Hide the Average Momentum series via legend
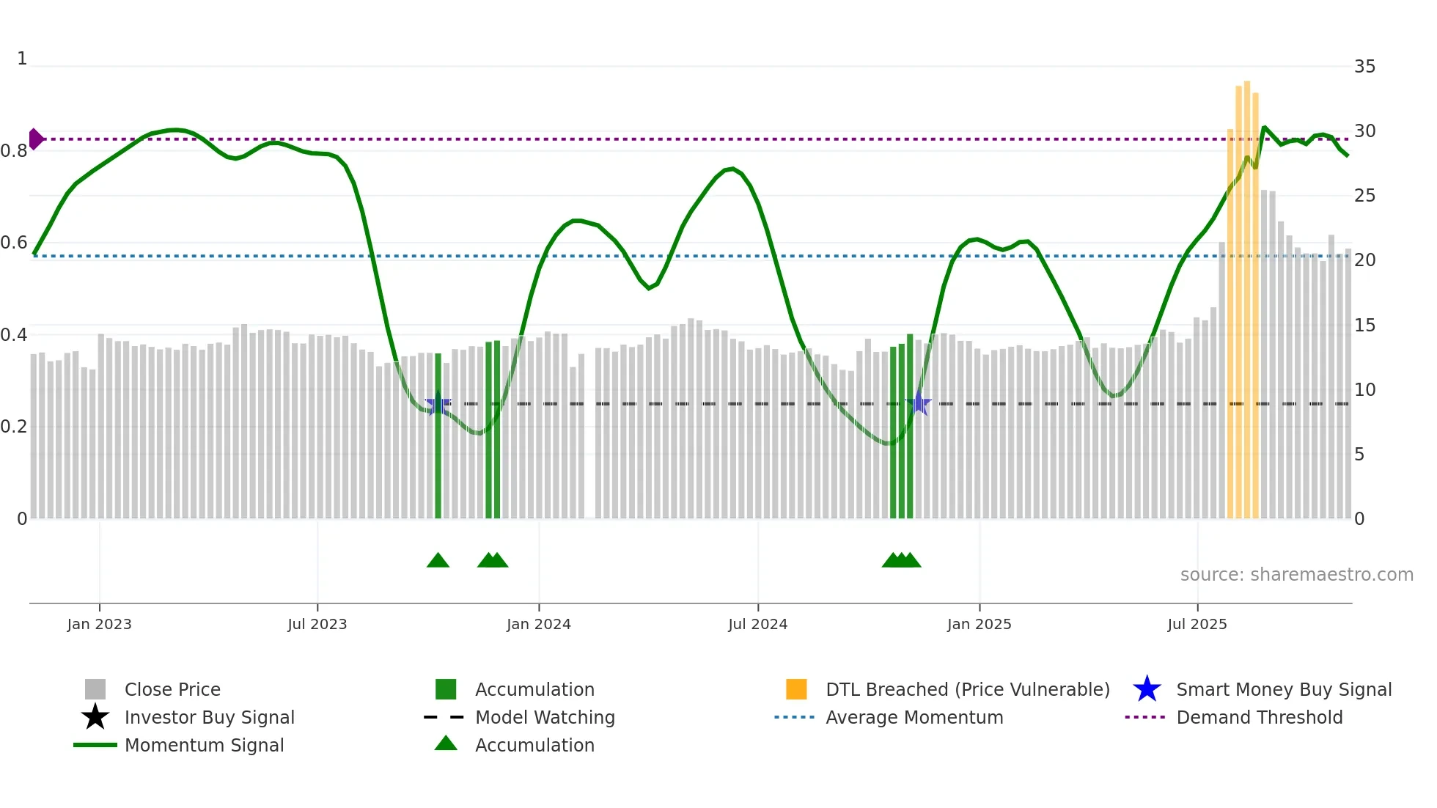This screenshot has width=1437, height=808. [x=914, y=717]
